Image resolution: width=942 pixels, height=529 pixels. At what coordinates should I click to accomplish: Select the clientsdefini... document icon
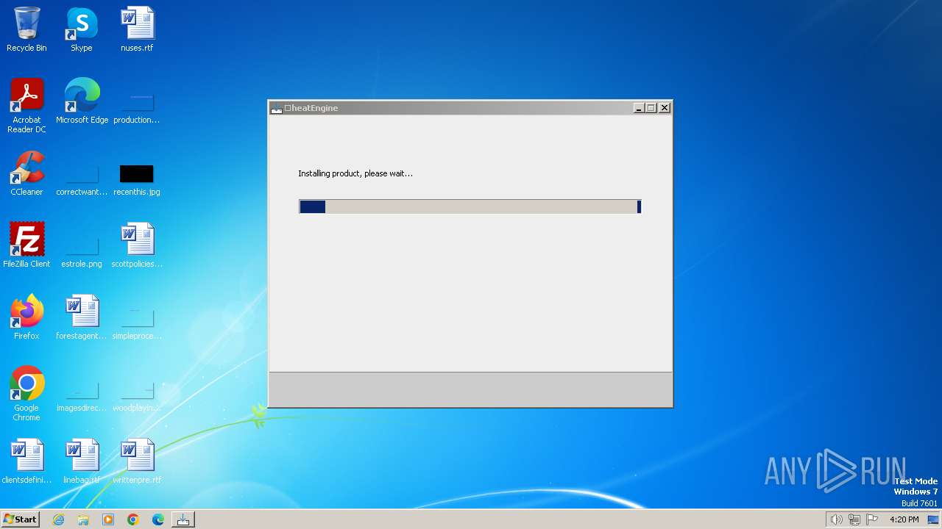point(26,461)
